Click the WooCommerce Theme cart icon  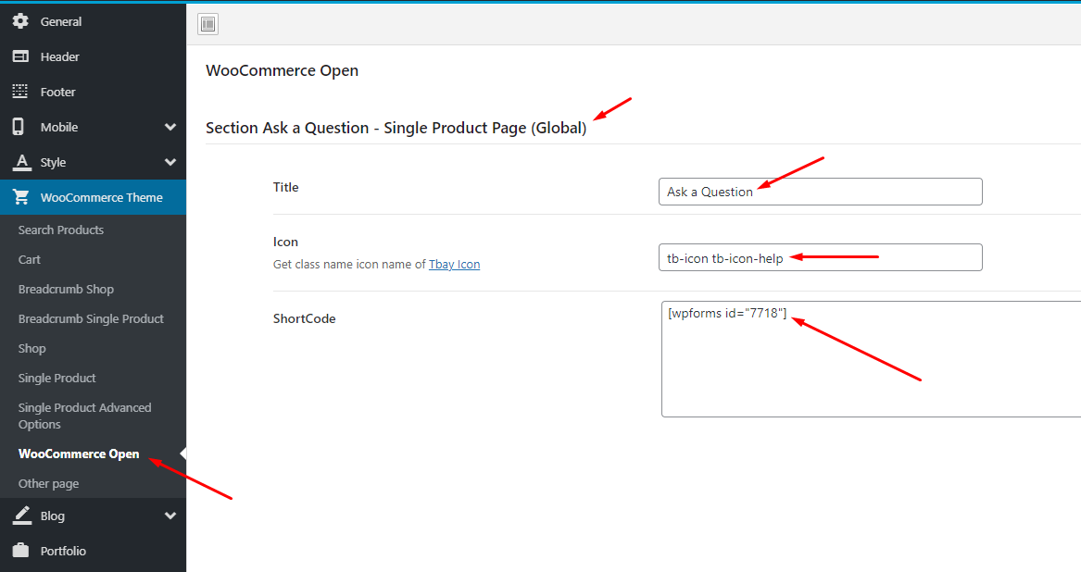(x=20, y=197)
